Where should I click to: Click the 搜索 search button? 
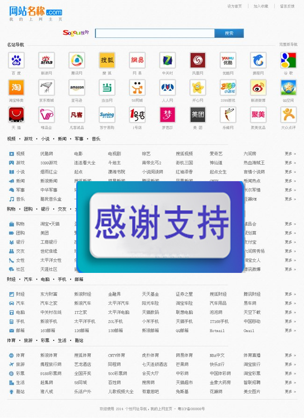[x=229, y=33]
